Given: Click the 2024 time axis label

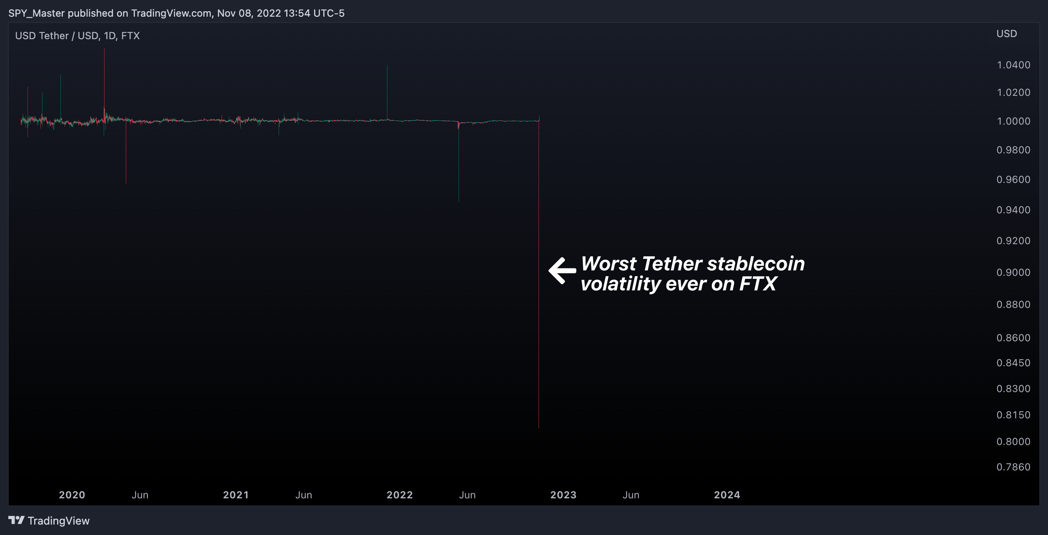Looking at the screenshot, I should click(x=727, y=495).
